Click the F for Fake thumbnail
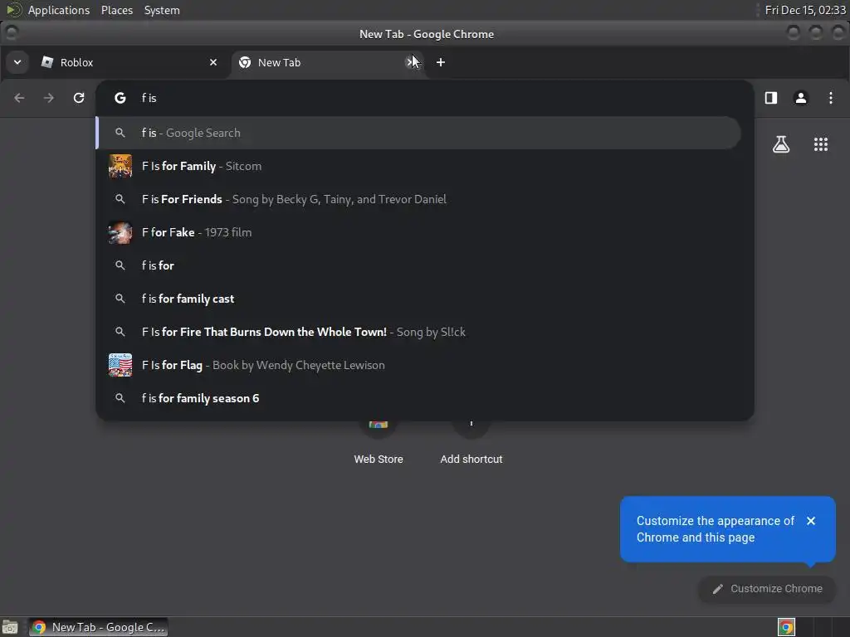The width and height of the screenshot is (850, 637). point(120,232)
